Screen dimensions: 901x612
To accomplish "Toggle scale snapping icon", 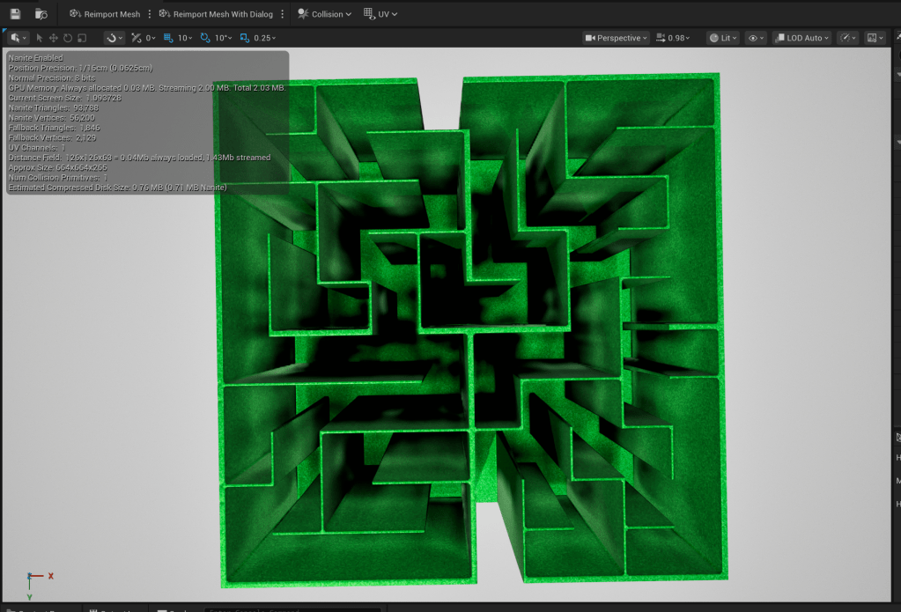I will click(244, 38).
